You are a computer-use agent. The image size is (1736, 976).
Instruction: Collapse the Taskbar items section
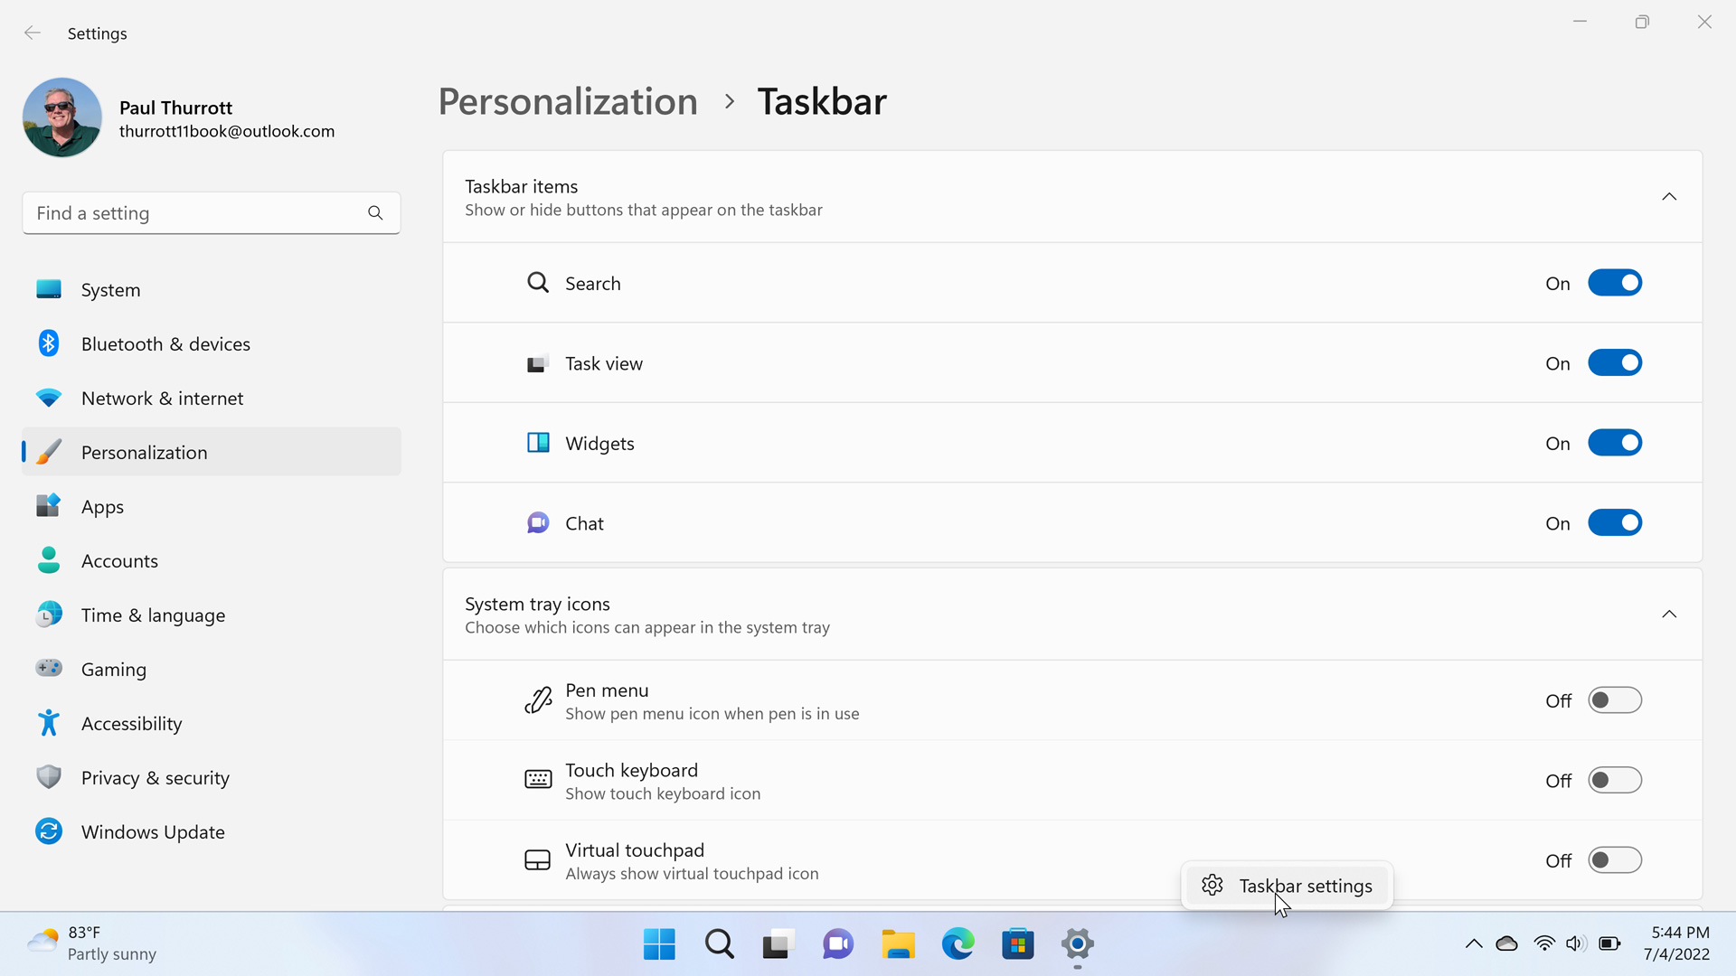click(1669, 197)
